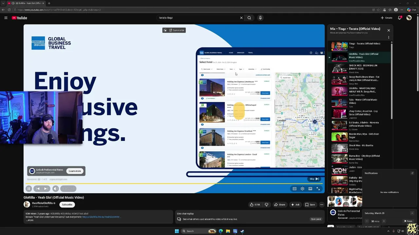This screenshot has height=235, width=419.
Task: Open a new browser tab
Action: click(x=49, y=3)
